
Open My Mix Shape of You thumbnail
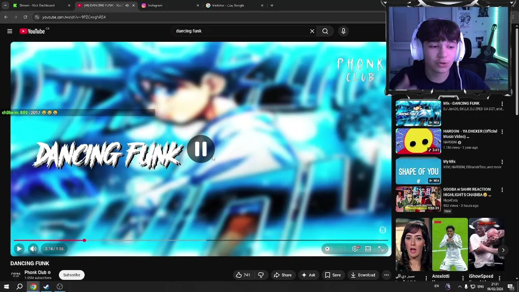(x=418, y=171)
